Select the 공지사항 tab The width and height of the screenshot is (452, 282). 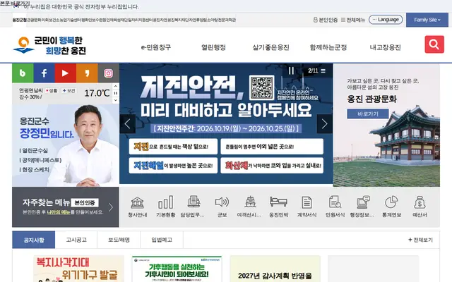34,240
